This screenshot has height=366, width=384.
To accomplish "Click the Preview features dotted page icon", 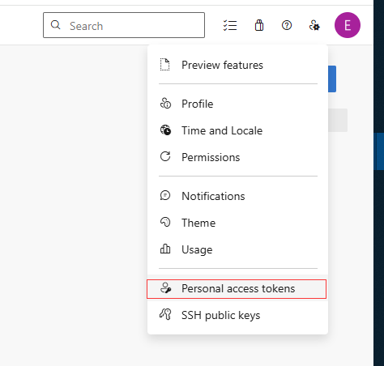I will coord(164,65).
